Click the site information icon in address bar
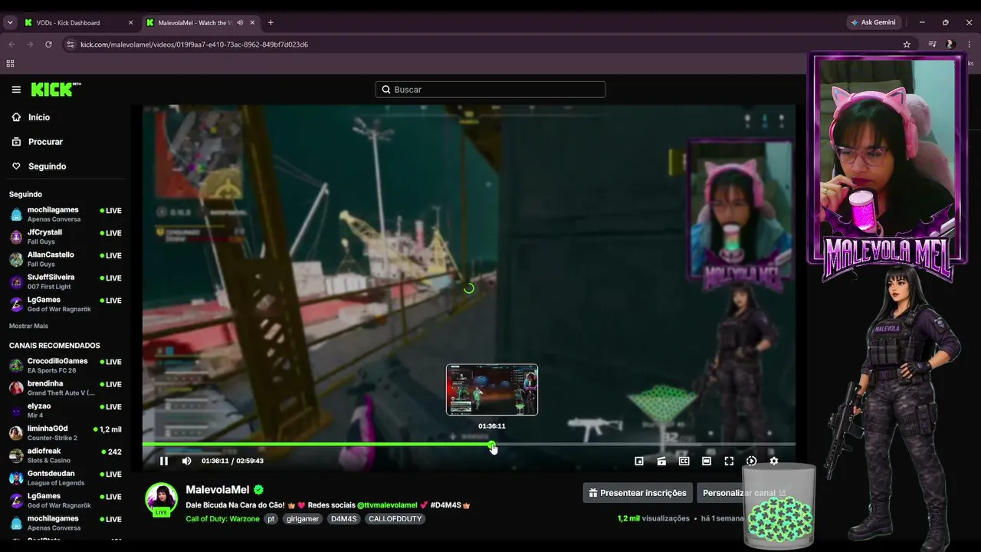The width and height of the screenshot is (981, 552). point(71,44)
